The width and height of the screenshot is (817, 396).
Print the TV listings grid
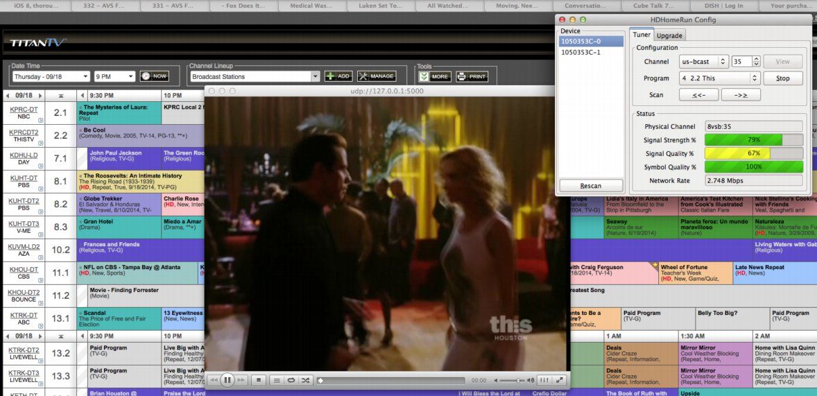472,76
